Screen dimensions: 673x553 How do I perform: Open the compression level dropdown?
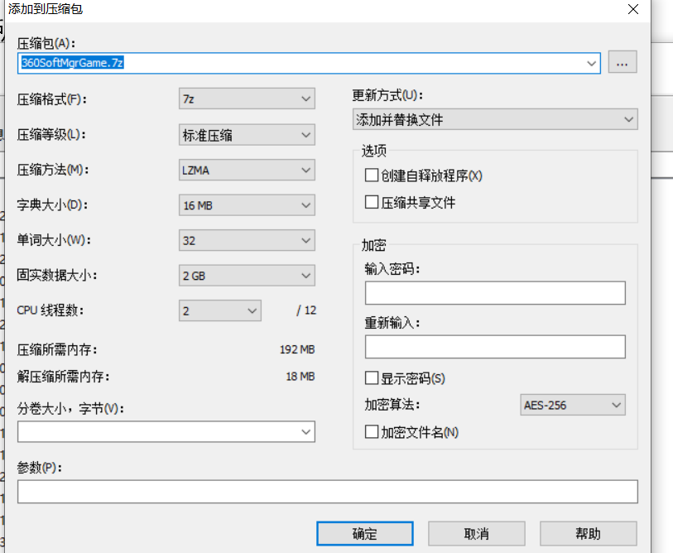click(x=247, y=135)
